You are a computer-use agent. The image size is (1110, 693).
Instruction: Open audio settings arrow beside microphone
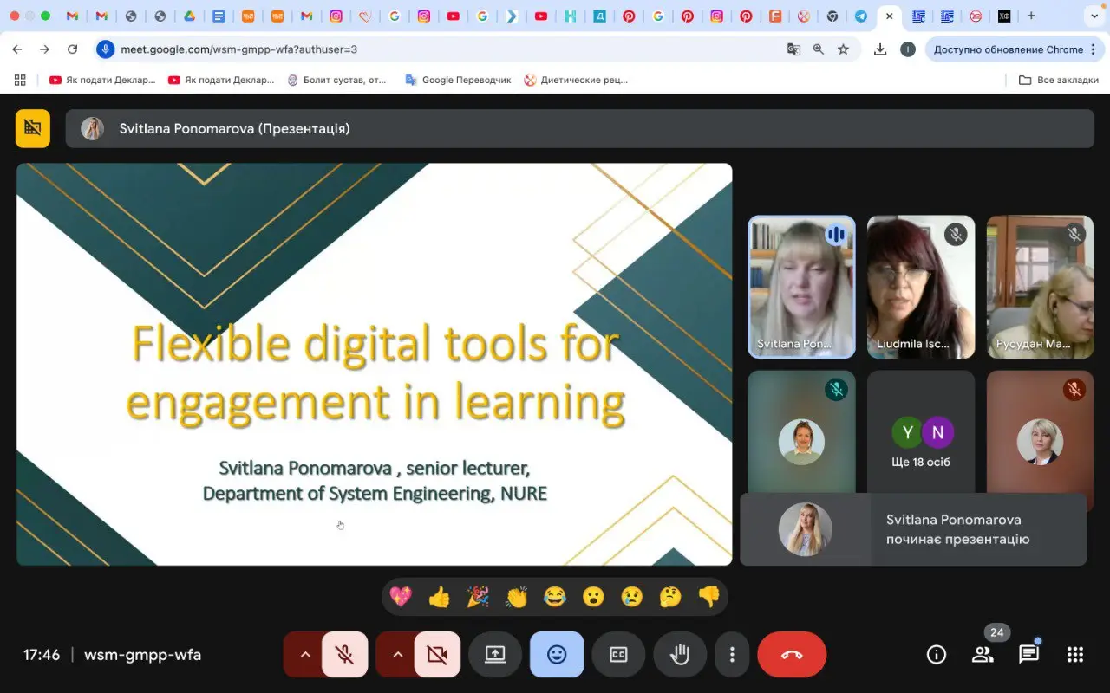click(x=304, y=655)
